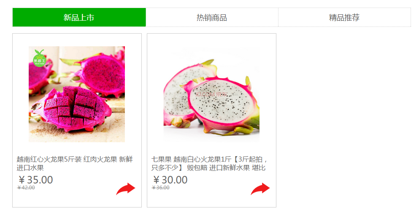Click the ¥35.00 price
The width and height of the screenshot is (419, 210).
[35, 180]
